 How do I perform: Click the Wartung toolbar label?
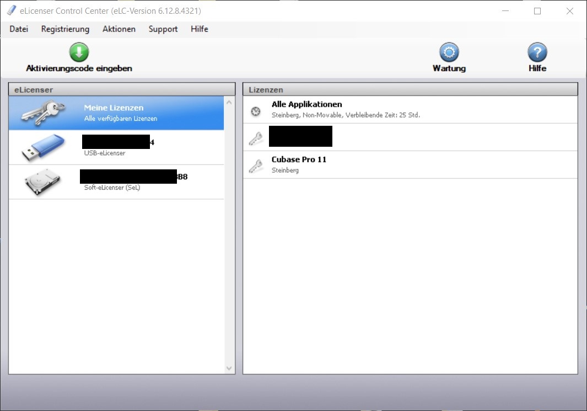tap(449, 68)
